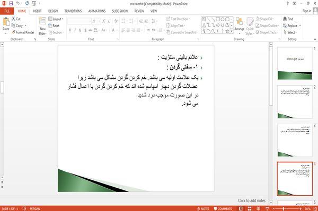Decrease font size with smaller A icon
Viewport: 318px width, 211px height.
pyautogui.click(x=109, y=21)
